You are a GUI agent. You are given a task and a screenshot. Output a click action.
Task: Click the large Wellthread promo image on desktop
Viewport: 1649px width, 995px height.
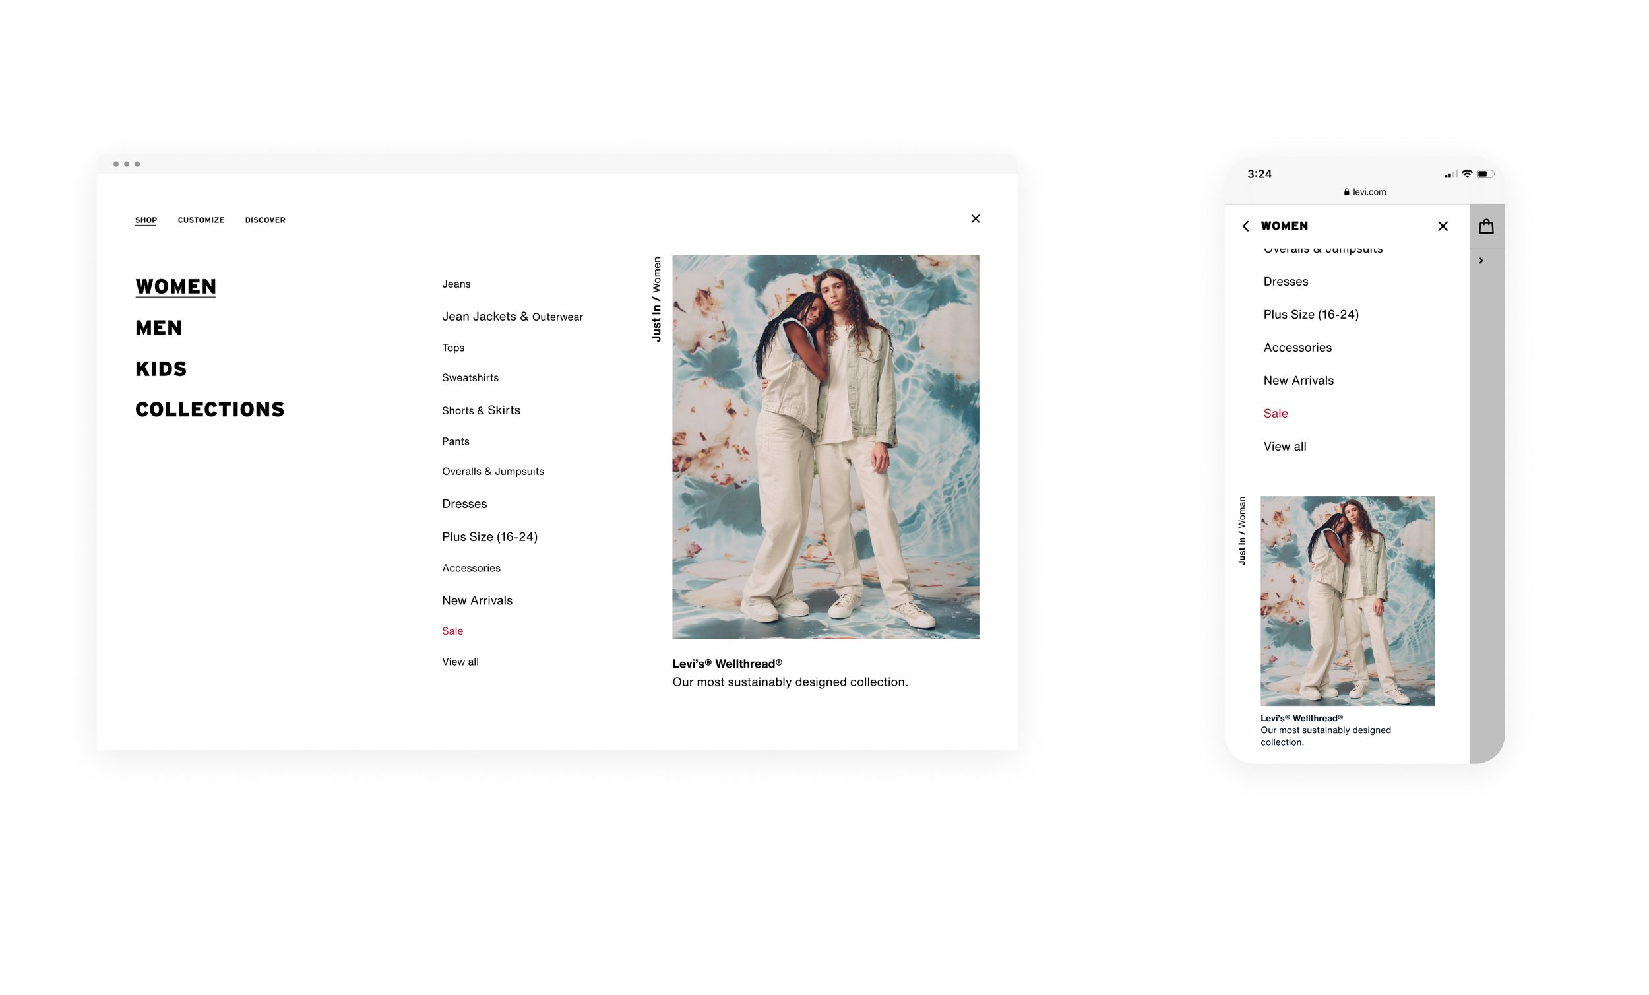click(825, 447)
